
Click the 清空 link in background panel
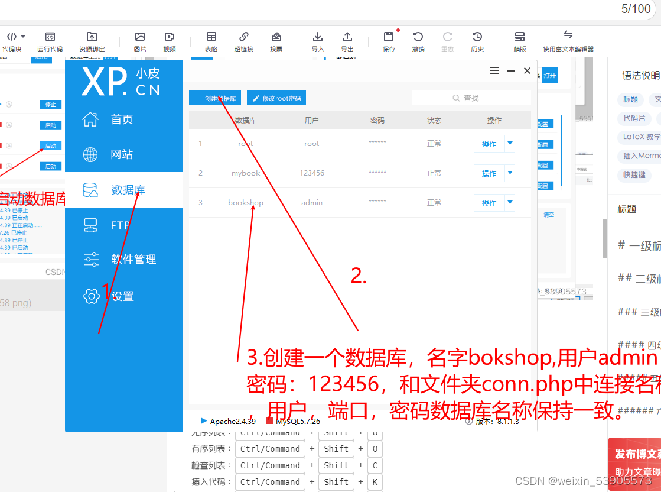[549, 215]
